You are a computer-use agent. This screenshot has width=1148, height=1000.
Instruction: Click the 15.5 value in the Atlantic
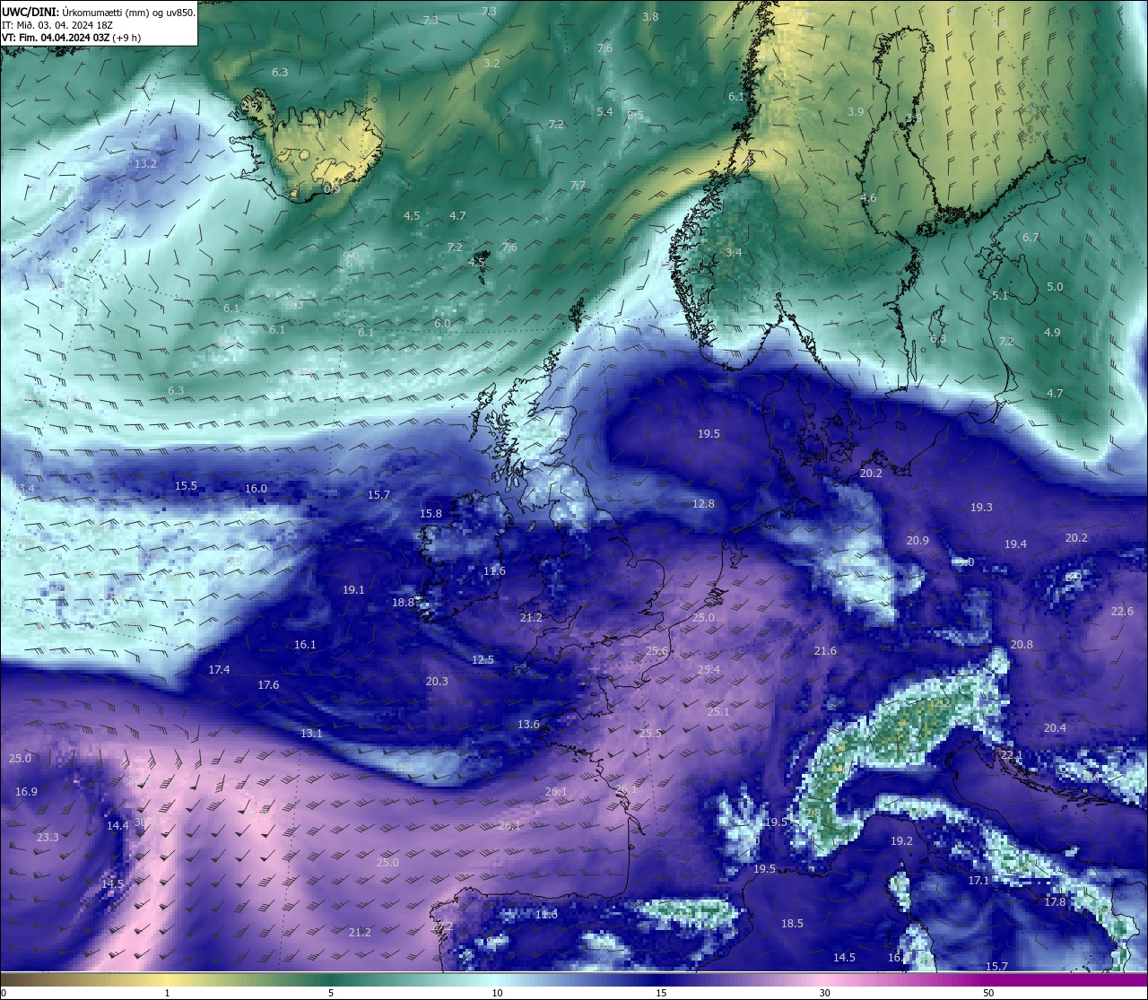pyautogui.click(x=186, y=486)
